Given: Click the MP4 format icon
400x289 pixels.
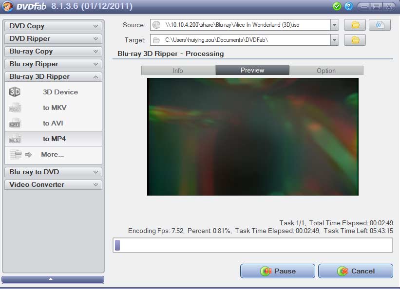Looking at the screenshot, I should click(x=15, y=139).
